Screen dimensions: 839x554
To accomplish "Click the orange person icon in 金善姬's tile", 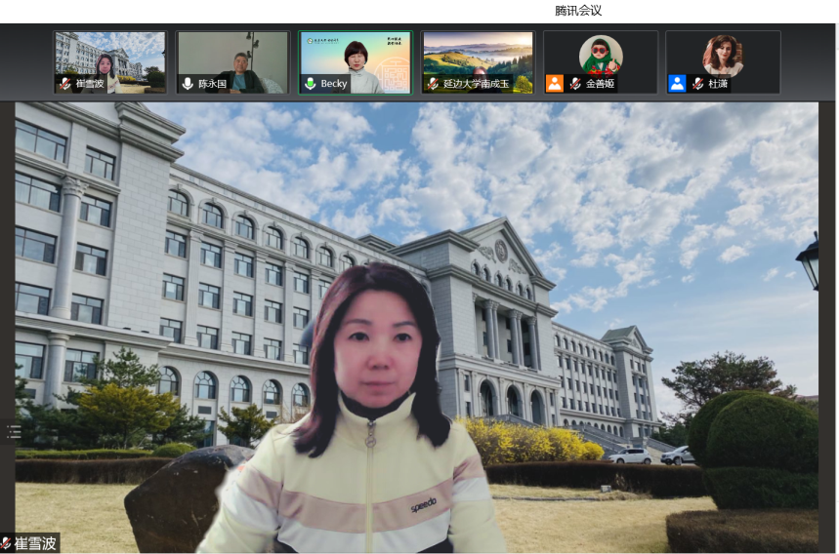I will tap(555, 84).
